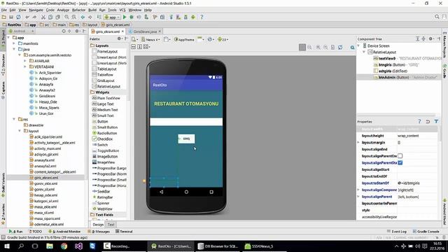
Task: Open the Android SDK Manager icon
Action: pyautogui.click(x=185, y=17)
